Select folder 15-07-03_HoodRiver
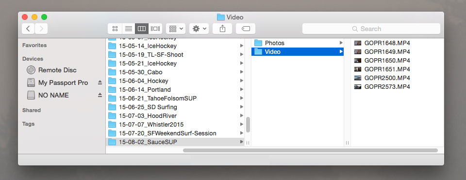Viewport: 466px width, 180px height. [x=175, y=115]
